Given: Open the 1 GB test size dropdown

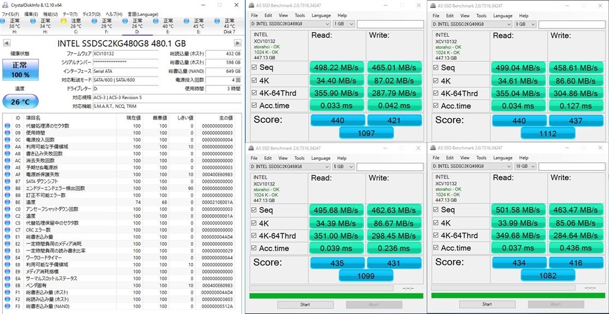Looking at the screenshot, I should point(344,24).
